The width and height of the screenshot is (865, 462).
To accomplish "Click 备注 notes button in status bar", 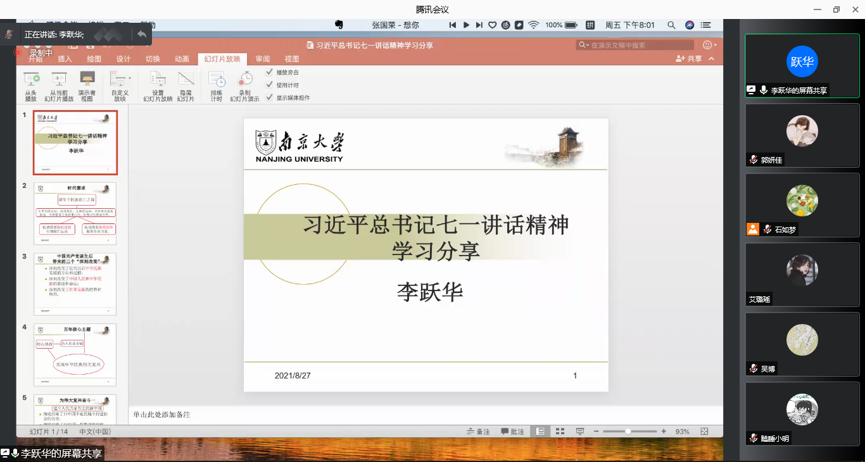I will (x=478, y=432).
